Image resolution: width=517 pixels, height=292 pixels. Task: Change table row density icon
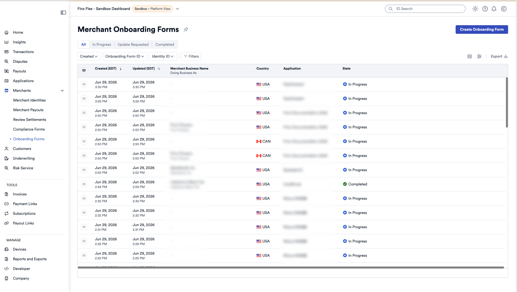pyautogui.click(x=469, y=56)
